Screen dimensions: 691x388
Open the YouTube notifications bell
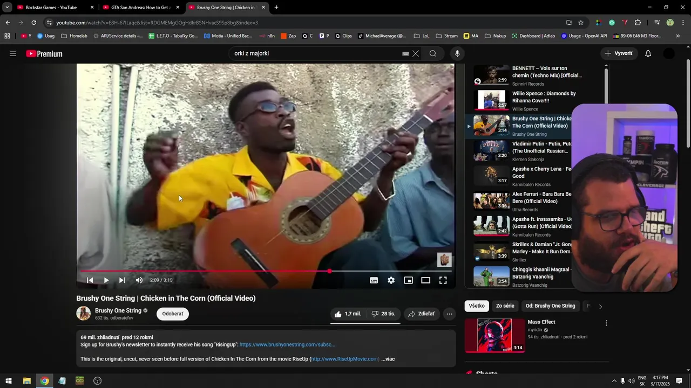point(648,53)
